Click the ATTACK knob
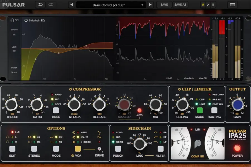 [74, 105]
